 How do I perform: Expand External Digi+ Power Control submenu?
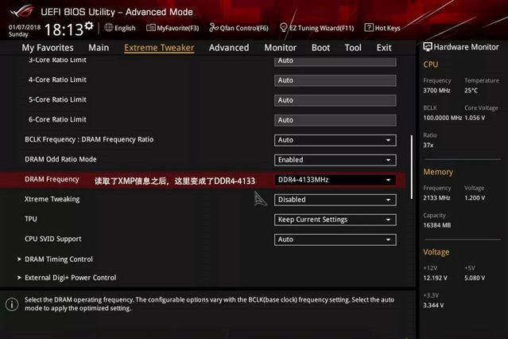[70, 278]
